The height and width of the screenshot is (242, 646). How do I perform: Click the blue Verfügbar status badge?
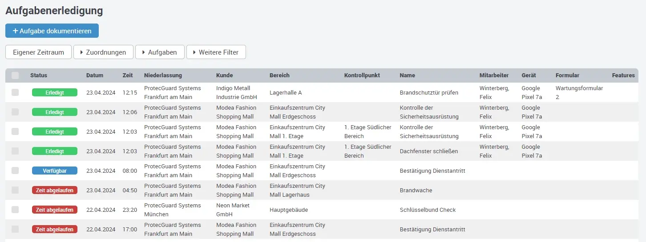point(55,171)
